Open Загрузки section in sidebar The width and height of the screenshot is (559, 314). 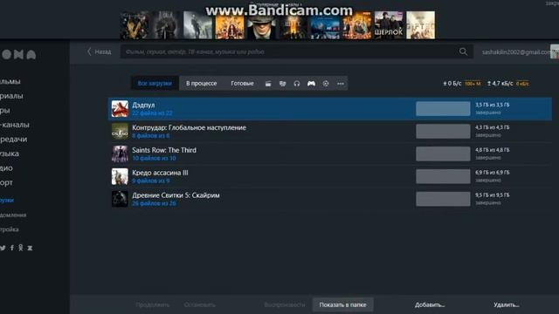[x=7, y=200]
